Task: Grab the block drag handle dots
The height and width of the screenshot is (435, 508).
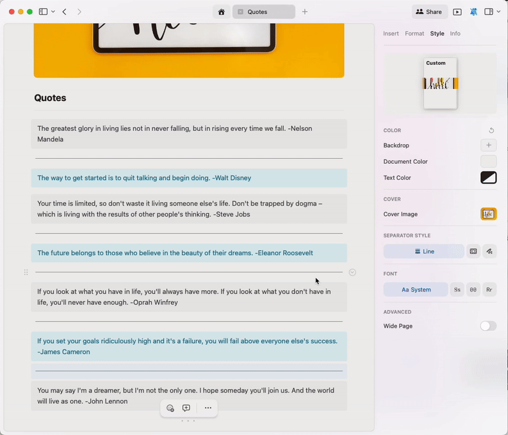Action: point(26,272)
